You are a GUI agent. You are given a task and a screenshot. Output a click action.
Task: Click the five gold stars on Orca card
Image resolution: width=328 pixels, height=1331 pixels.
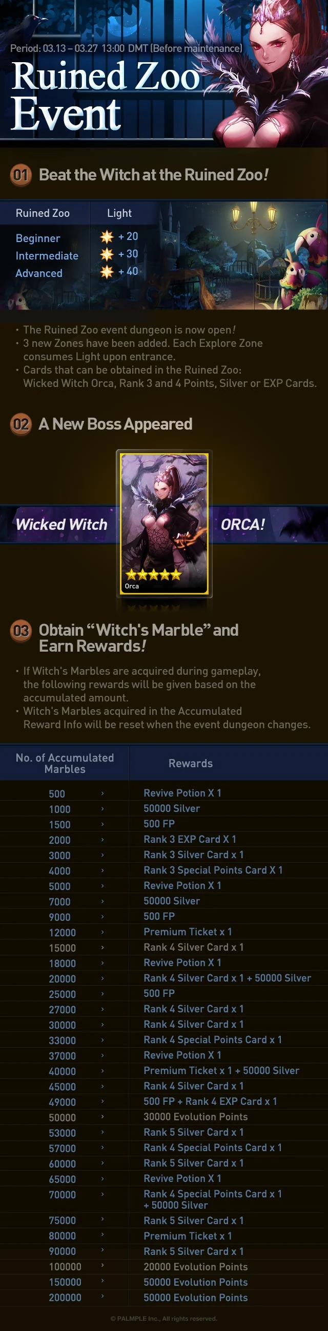[x=153, y=574]
